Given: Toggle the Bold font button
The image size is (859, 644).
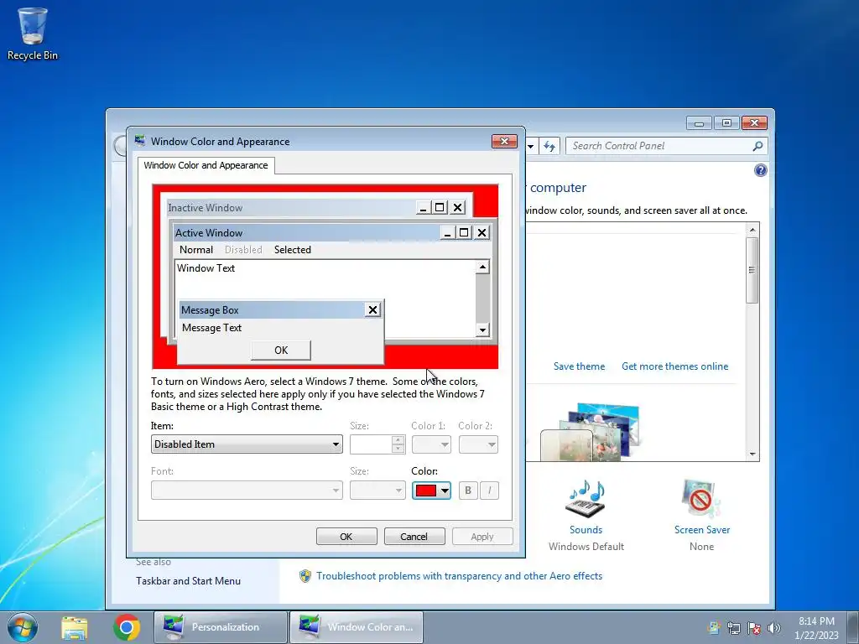Looking at the screenshot, I should tap(468, 490).
